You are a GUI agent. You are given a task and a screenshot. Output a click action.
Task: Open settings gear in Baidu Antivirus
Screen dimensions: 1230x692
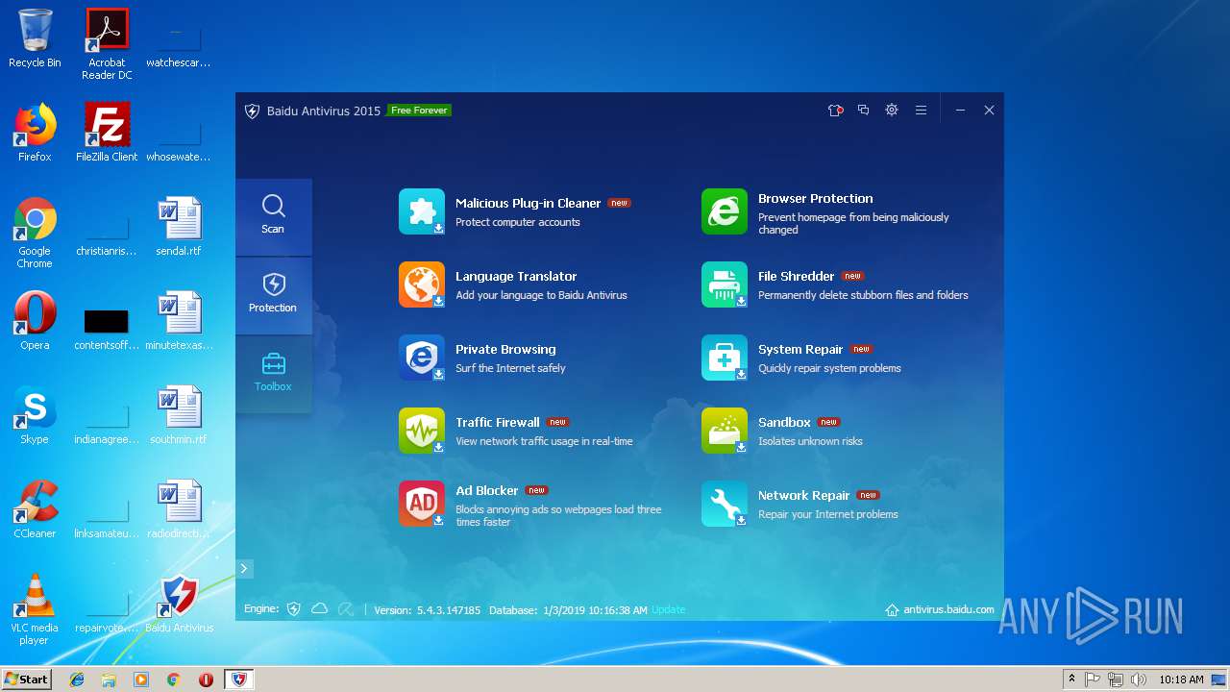tap(892, 111)
